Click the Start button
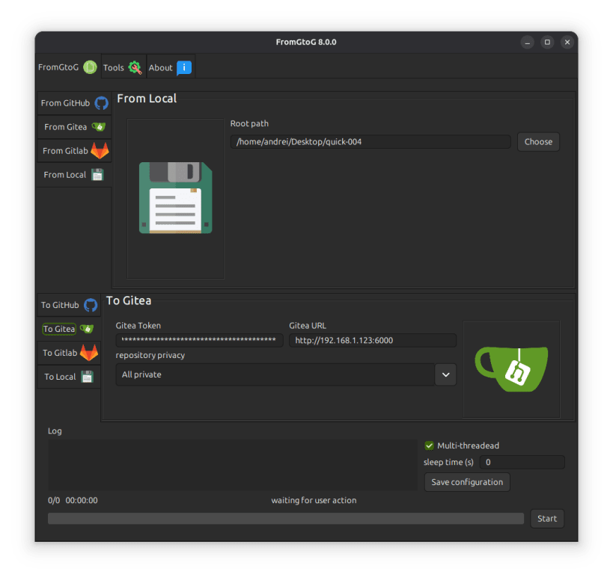 coord(547,518)
